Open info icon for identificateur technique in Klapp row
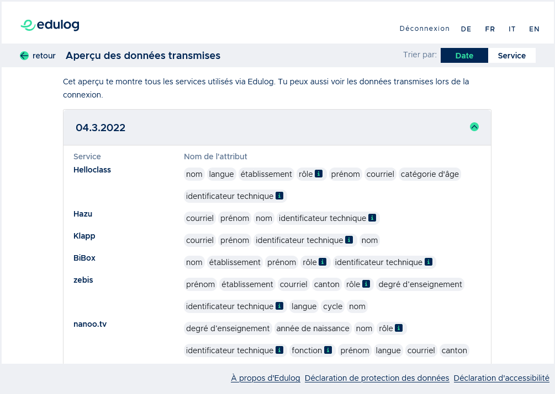The width and height of the screenshot is (555, 394). point(349,240)
